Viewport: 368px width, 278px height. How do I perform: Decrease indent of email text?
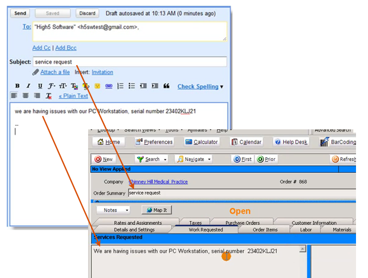click(x=143, y=86)
